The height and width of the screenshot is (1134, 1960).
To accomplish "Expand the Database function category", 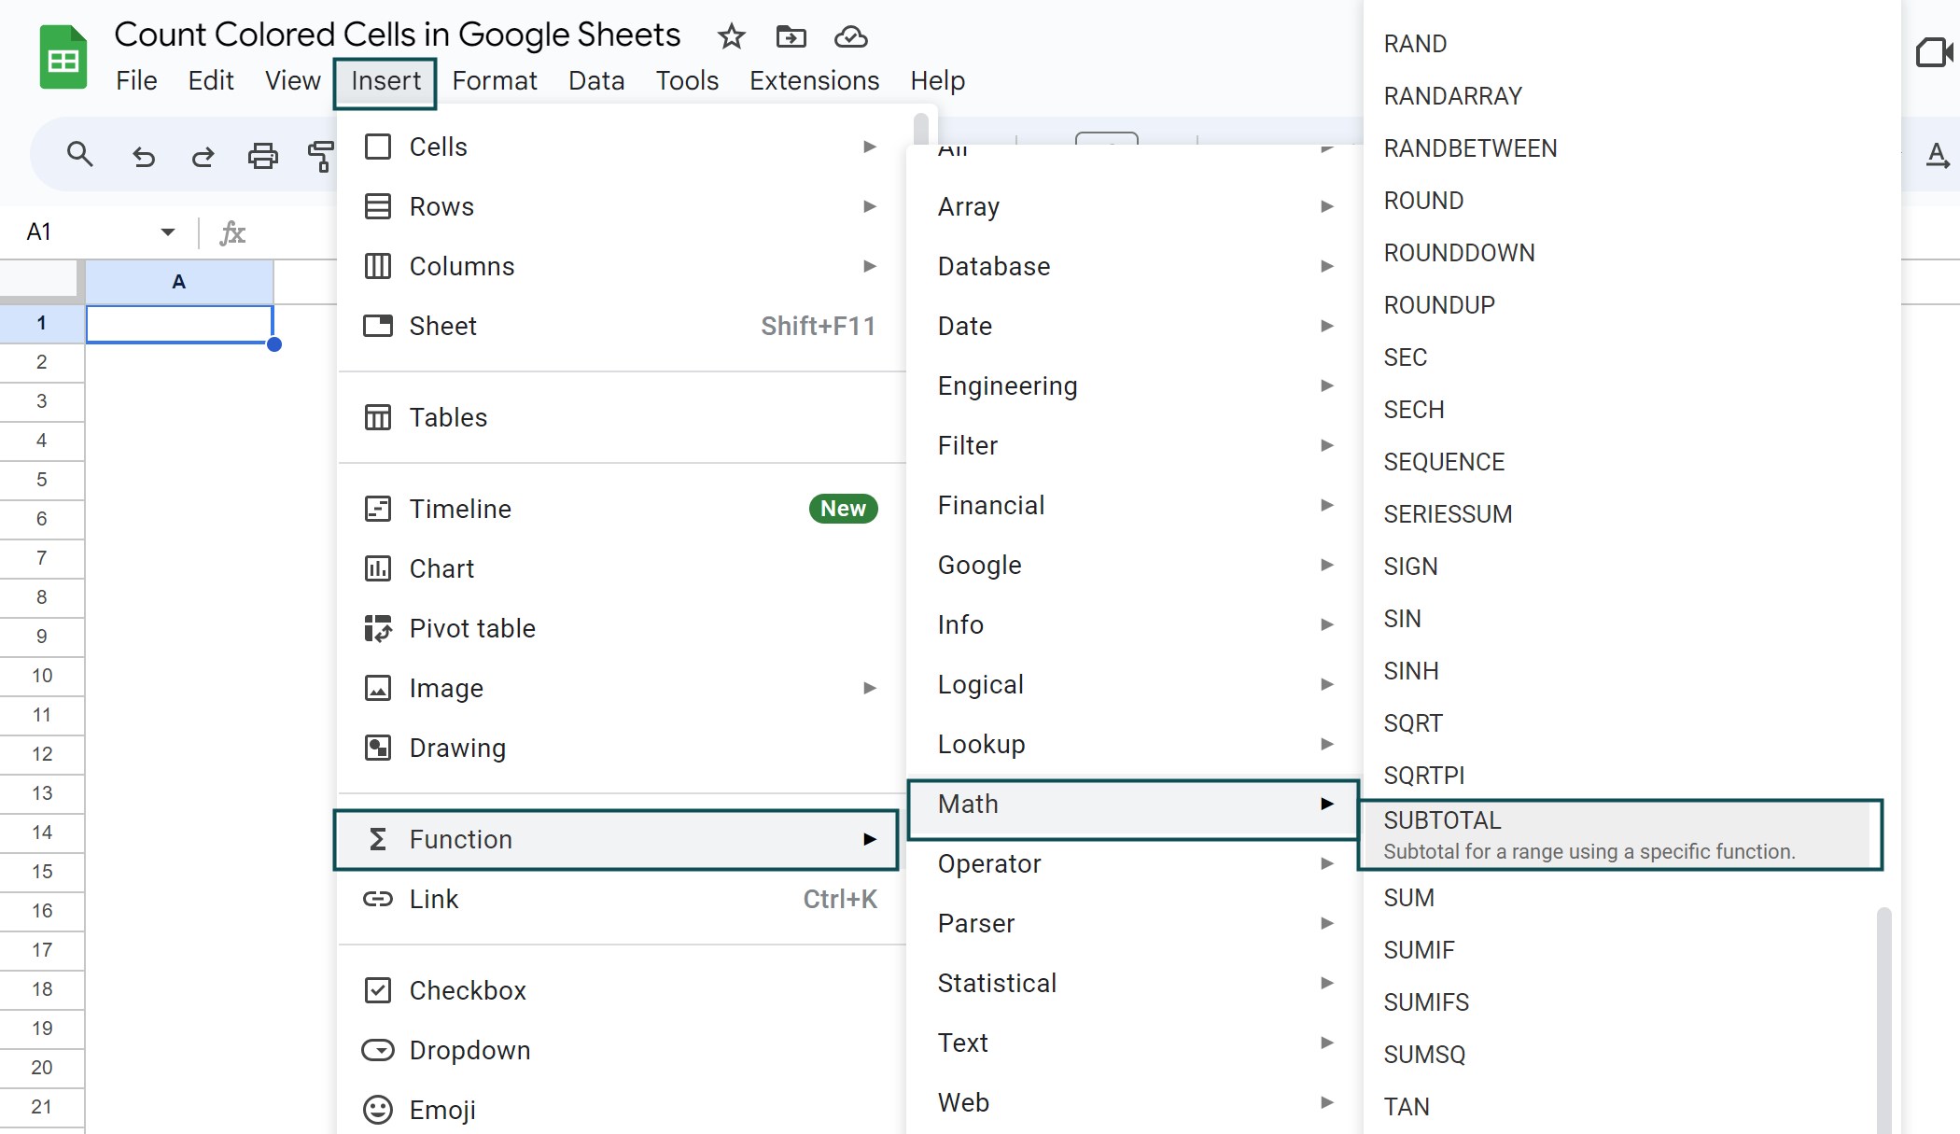I will pos(1134,266).
